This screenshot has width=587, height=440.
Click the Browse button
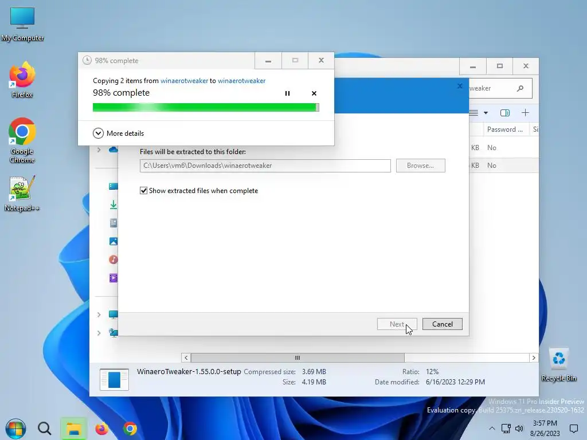point(420,166)
